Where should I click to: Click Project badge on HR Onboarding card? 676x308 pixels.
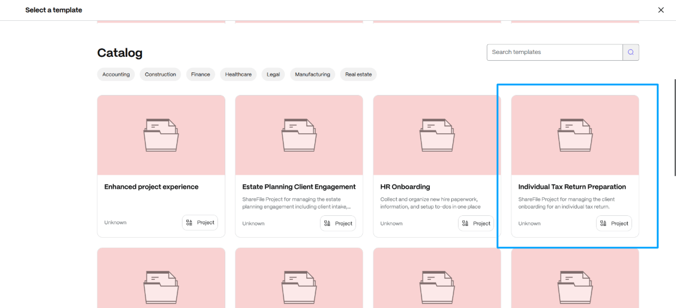pyautogui.click(x=476, y=223)
